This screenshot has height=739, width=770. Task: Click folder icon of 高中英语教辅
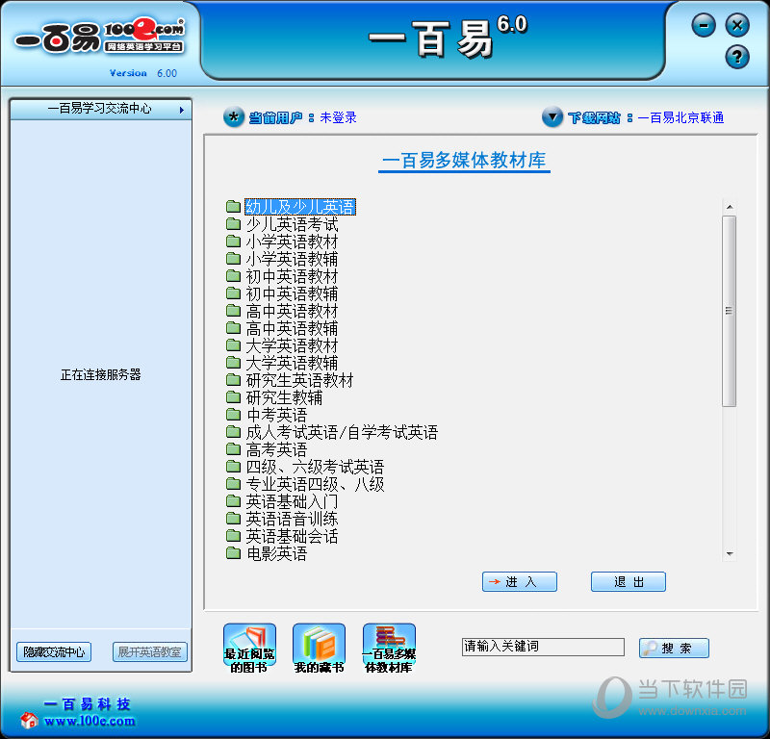pyautogui.click(x=233, y=327)
